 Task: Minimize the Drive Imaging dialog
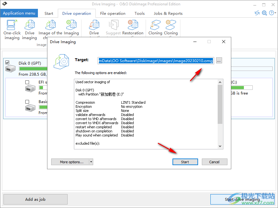195,42
